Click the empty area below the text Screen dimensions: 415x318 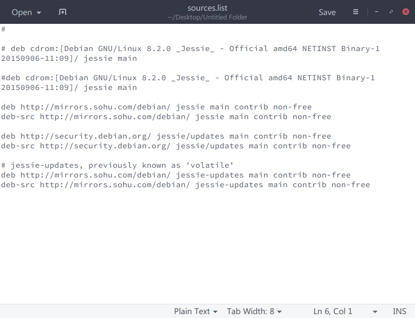click(207, 243)
